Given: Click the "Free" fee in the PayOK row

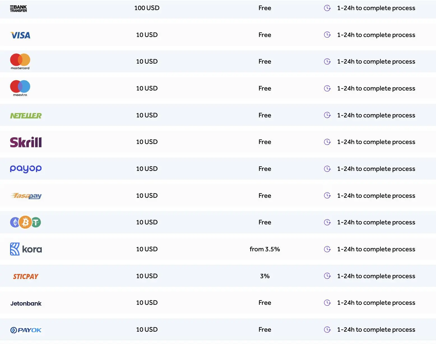Looking at the screenshot, I should pos(265,329).
